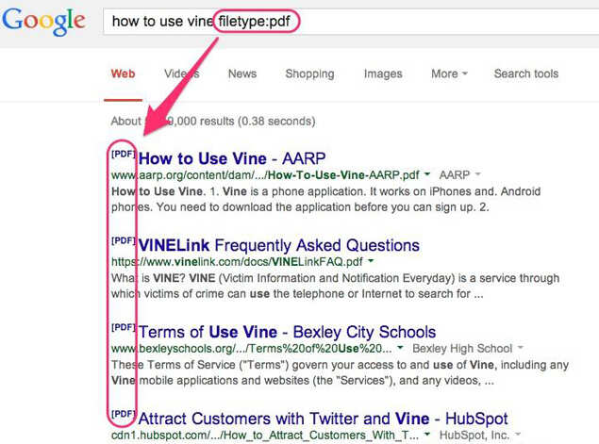Expand the green arrow after the bexleyschools.org URL

(427, 349)
